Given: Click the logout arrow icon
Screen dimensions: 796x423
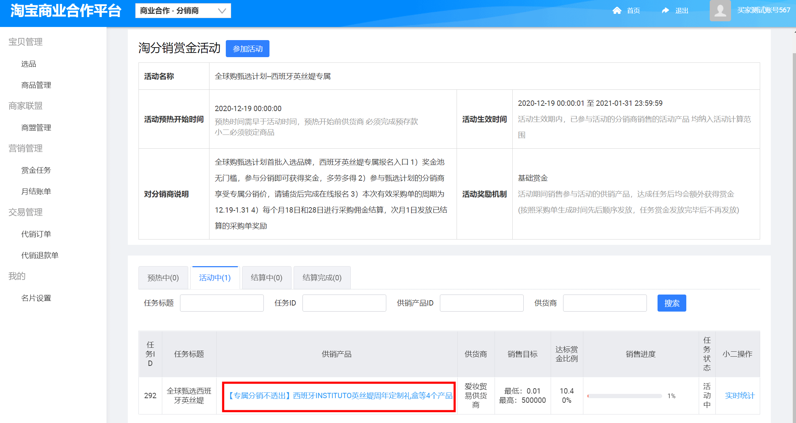Looking at the screenshot, I should click(665, 11).
